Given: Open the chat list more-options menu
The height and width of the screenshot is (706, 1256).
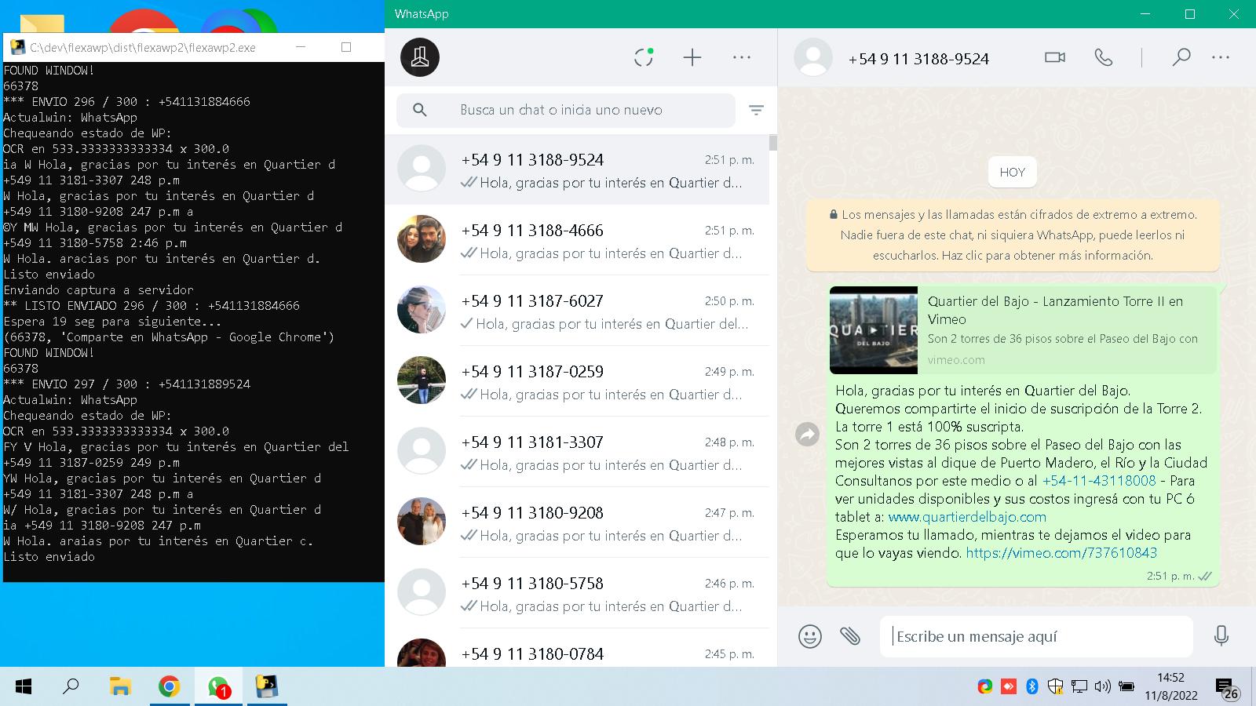Looking at the screenshot, I should tap(742, 57).
